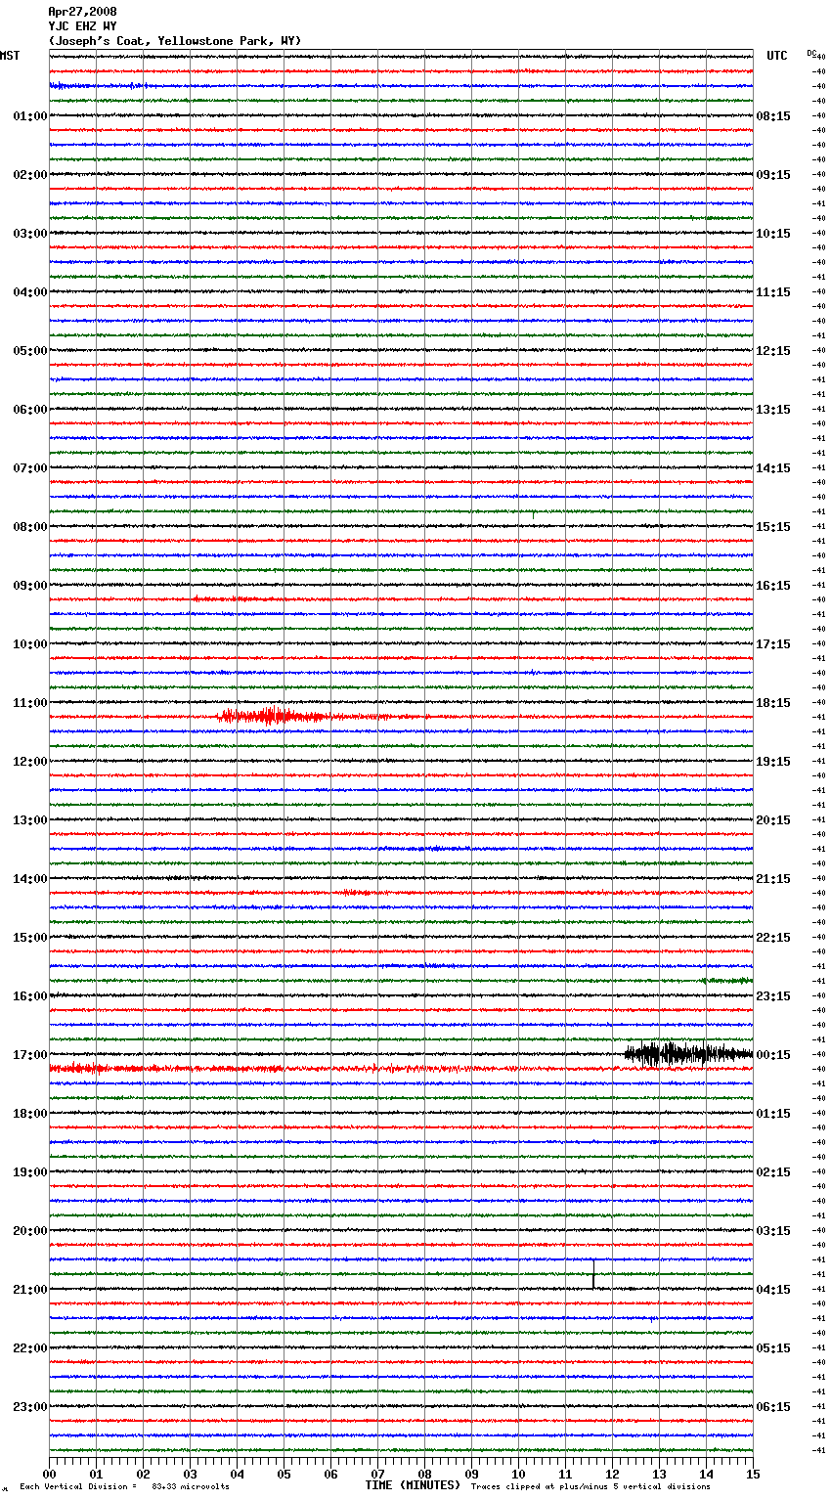Select the 15:00 MST row label
The width and height of the screenshot is (831, 1500).
click(x=29, y=938)
